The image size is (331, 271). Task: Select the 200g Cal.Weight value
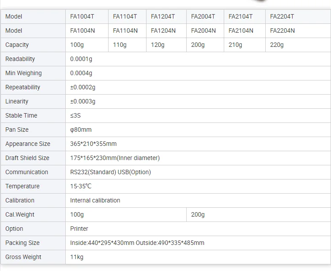tap(198, 214)
